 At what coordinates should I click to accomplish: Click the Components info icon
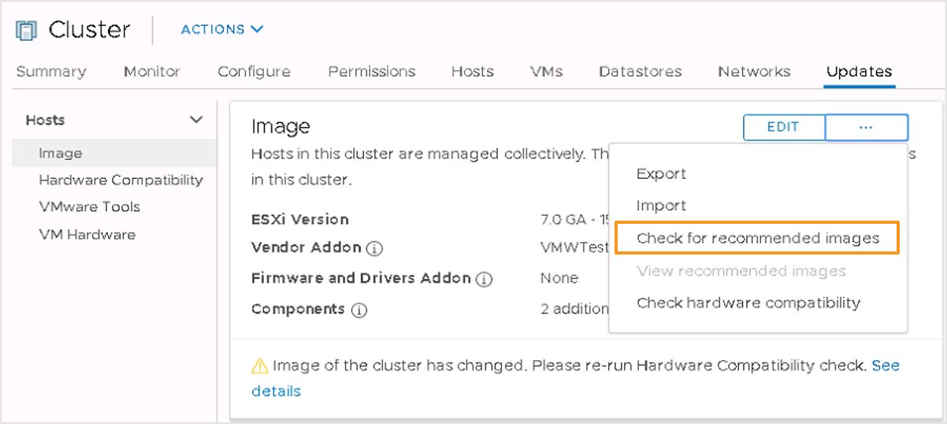[359, 310]
